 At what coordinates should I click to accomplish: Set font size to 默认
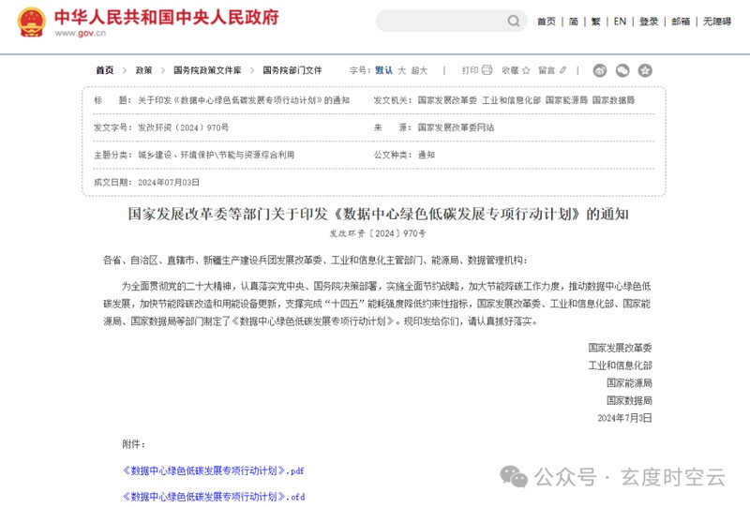[384, 70]
